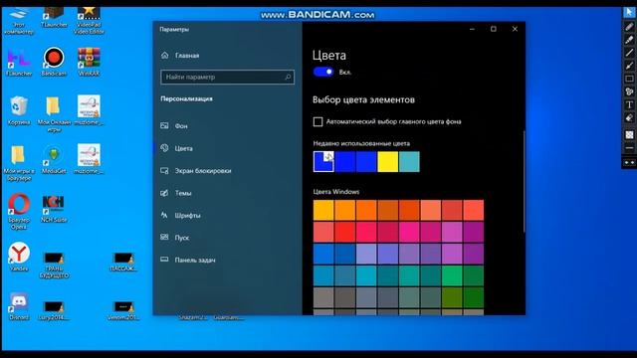Viewport: 637px width, 358px height.
Task: Collapse the Bandicam drawing toolbar
Action: pos(629,162)
